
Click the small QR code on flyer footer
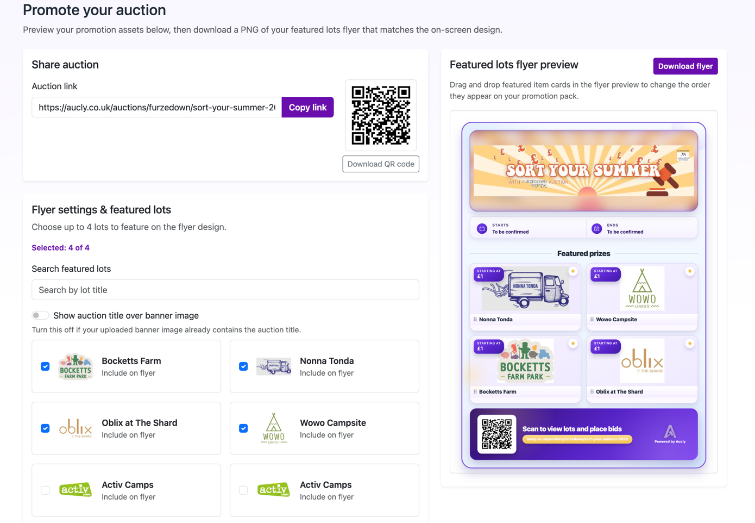coord(497,434)
